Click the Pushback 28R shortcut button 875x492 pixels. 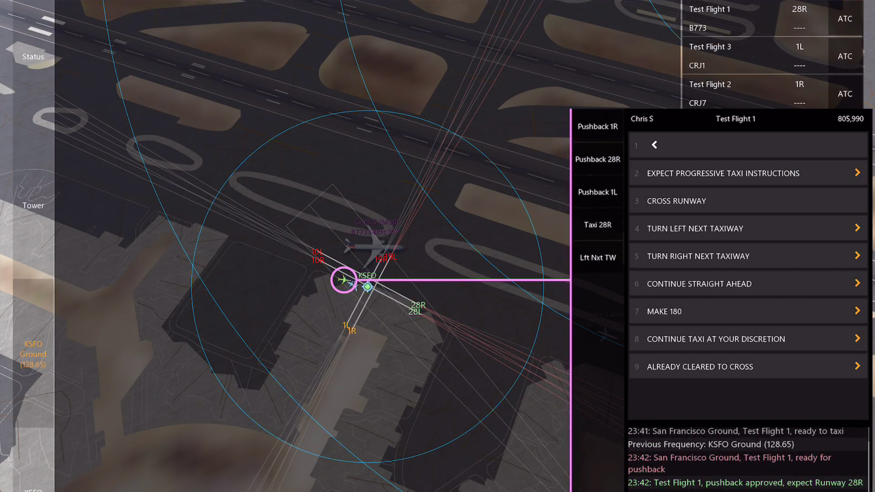click(598, 159)
